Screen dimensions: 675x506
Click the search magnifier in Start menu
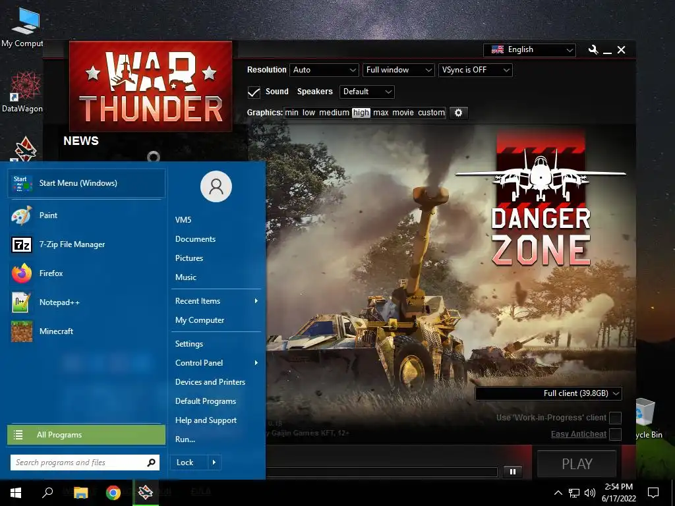coord(151,463)
